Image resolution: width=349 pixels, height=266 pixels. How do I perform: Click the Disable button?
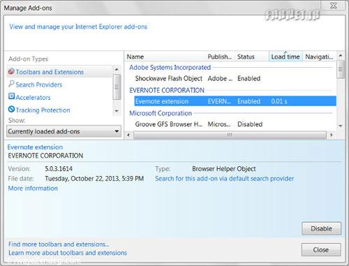coord(321,228)
